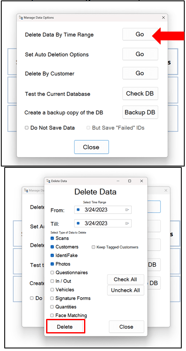Check the Vehicles data type

[52, 290]
